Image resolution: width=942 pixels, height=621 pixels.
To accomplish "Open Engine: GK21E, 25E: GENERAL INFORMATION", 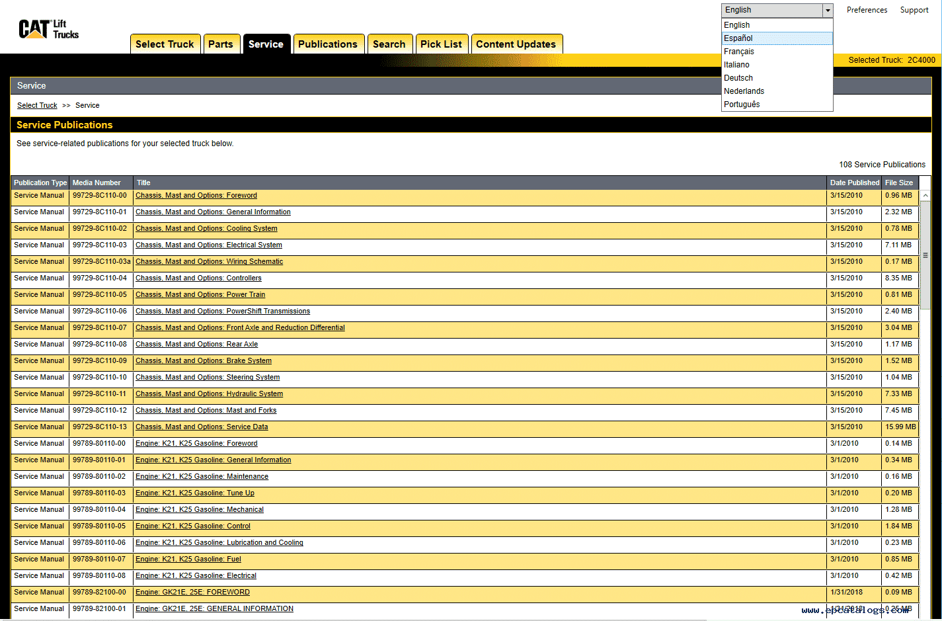I will click(x=214, y=609).
